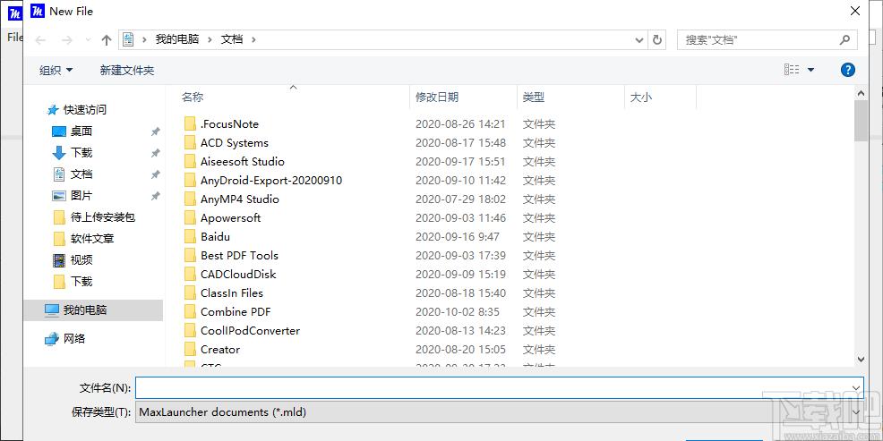Image resolution: width=883 pixels, height=441 pixels.
Task: Open 软件文章 folder in sidebar
Action: point(91,239)
